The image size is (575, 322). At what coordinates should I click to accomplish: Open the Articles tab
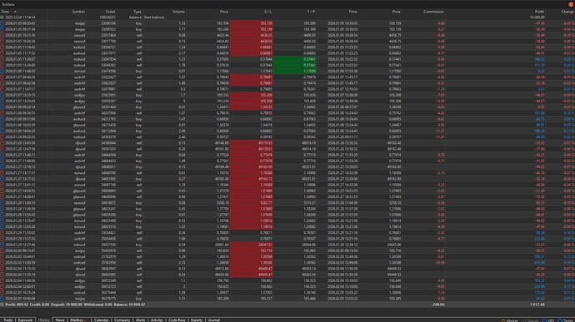pyautogui.click(x=157, y=320)
